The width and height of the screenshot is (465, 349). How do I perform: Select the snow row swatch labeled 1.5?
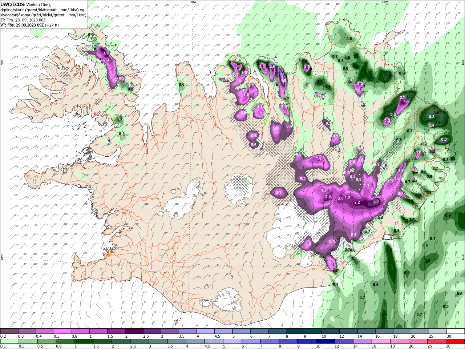pos(116,331)
